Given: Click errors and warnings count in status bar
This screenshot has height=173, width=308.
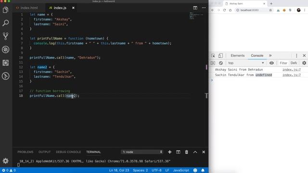Looking at the screenshot, I should 9,170.
